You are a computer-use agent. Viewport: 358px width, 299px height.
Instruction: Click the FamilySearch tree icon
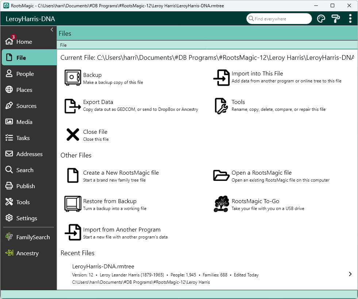coord(9,237)
